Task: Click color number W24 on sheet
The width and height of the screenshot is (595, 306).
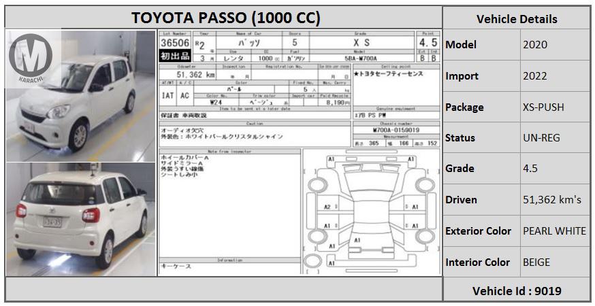Action: point(216,103)
